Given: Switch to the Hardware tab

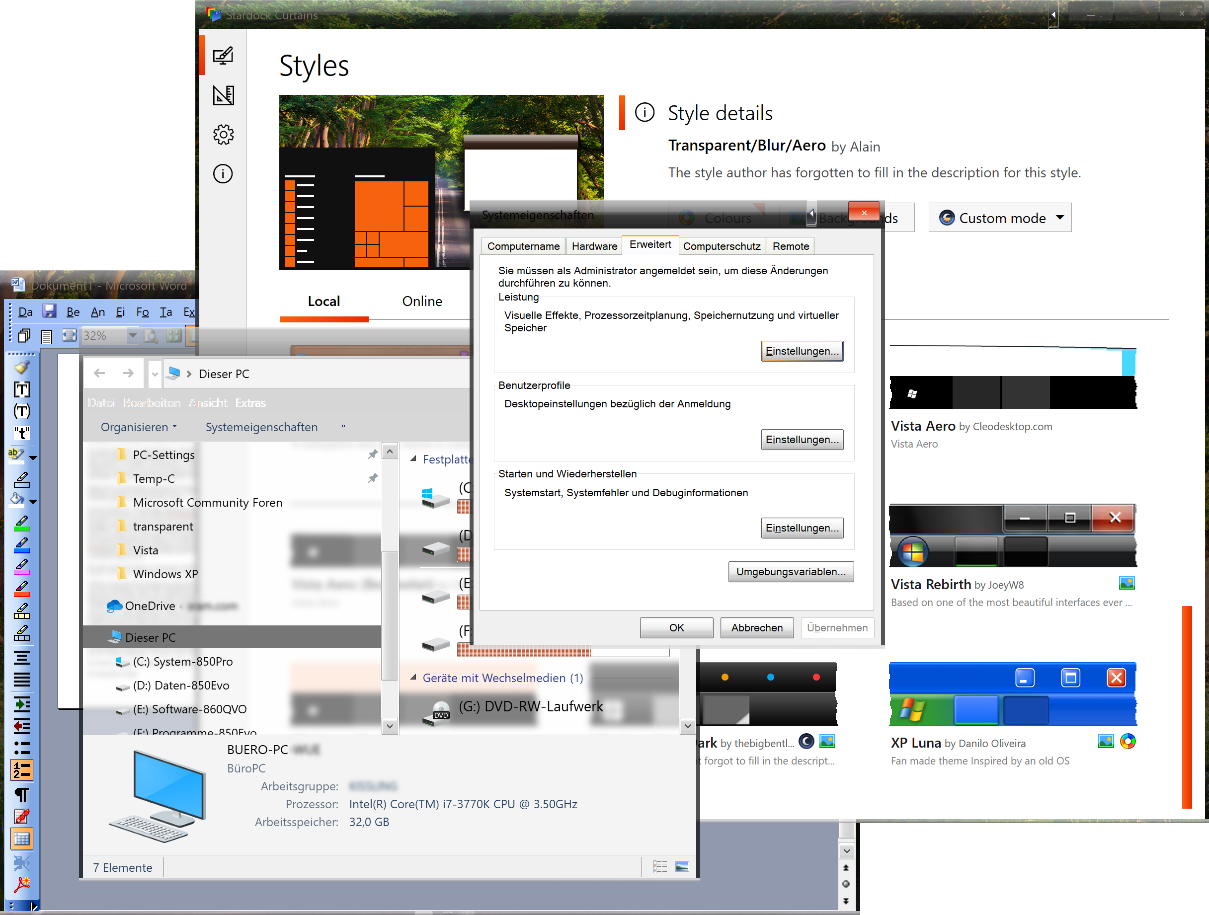Looking at the screenshot, I should click(594, 246).
